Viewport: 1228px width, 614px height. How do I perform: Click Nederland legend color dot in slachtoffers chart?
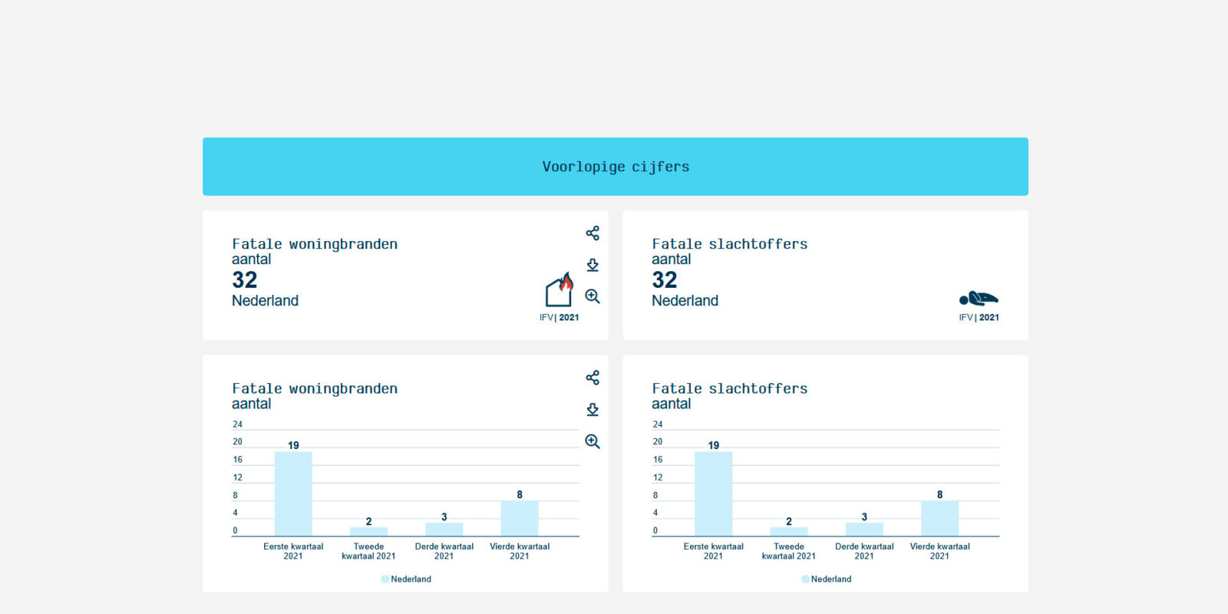click(x=805, y=579)
